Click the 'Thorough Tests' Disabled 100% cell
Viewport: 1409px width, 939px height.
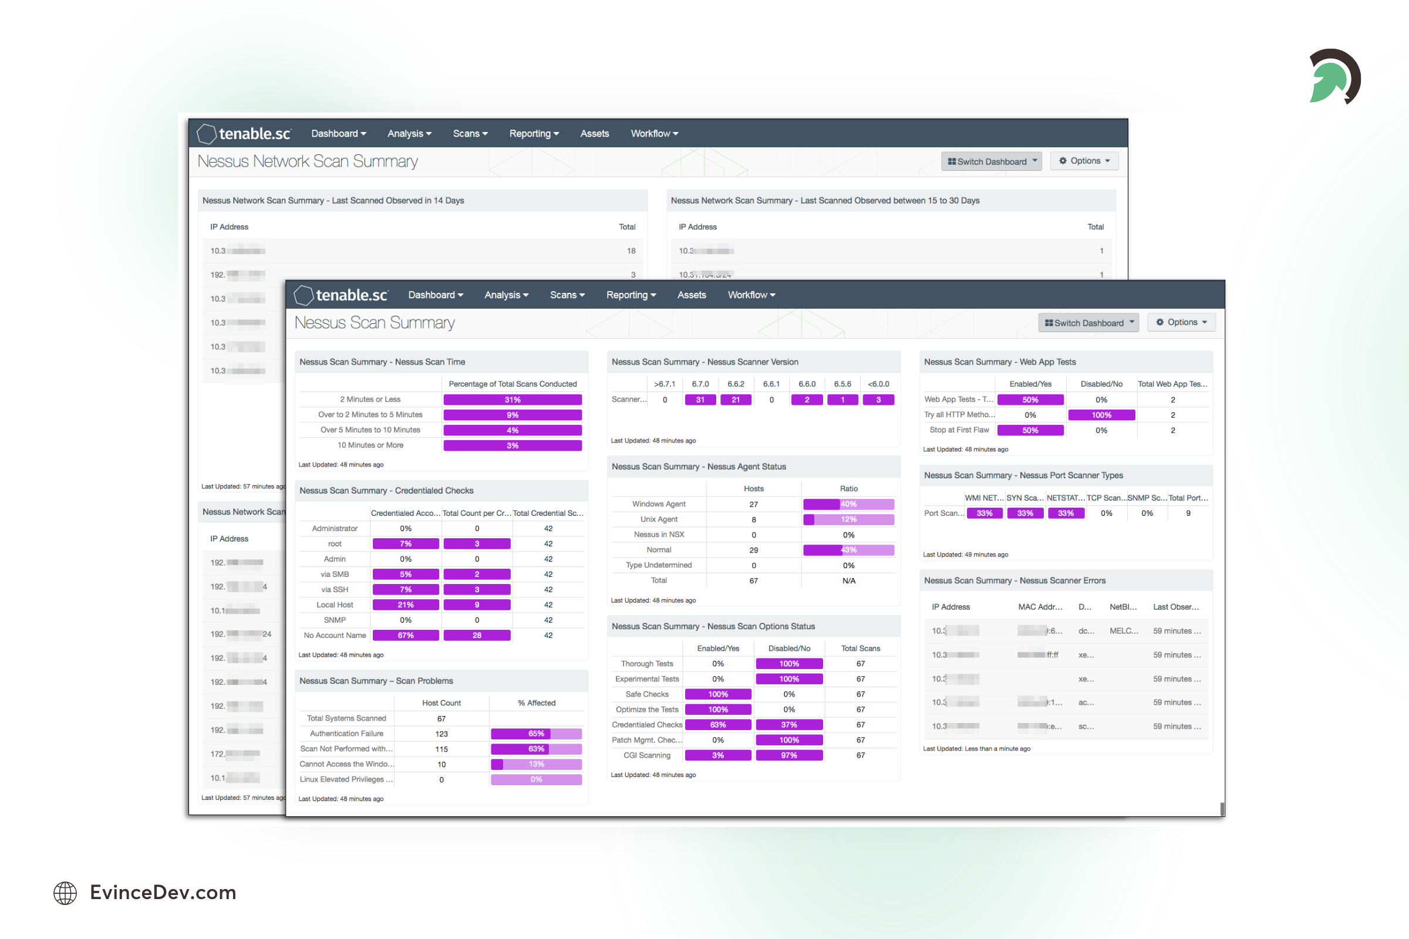(790, 664)
